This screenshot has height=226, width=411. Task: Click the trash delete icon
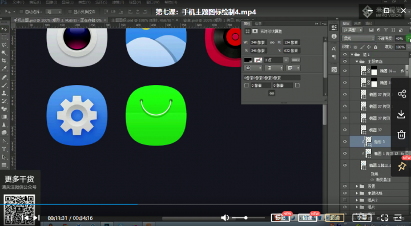[x=401, y=135]
